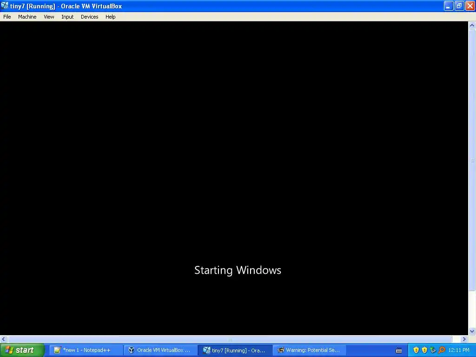The image size is (476, 357).
Task: Close the tiny7 VirtualBox window
Action: point(470,6)
